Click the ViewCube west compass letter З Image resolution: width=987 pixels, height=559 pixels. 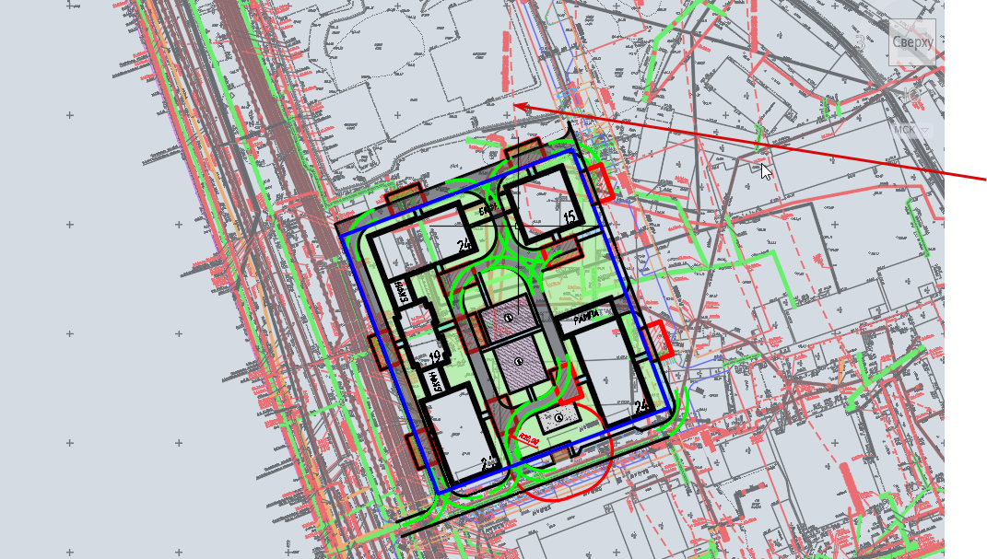click(x=861, y=42)
